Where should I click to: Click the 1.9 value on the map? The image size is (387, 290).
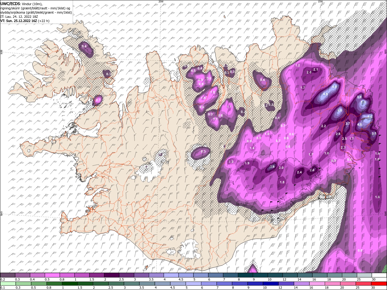click(x=247, y=163)
